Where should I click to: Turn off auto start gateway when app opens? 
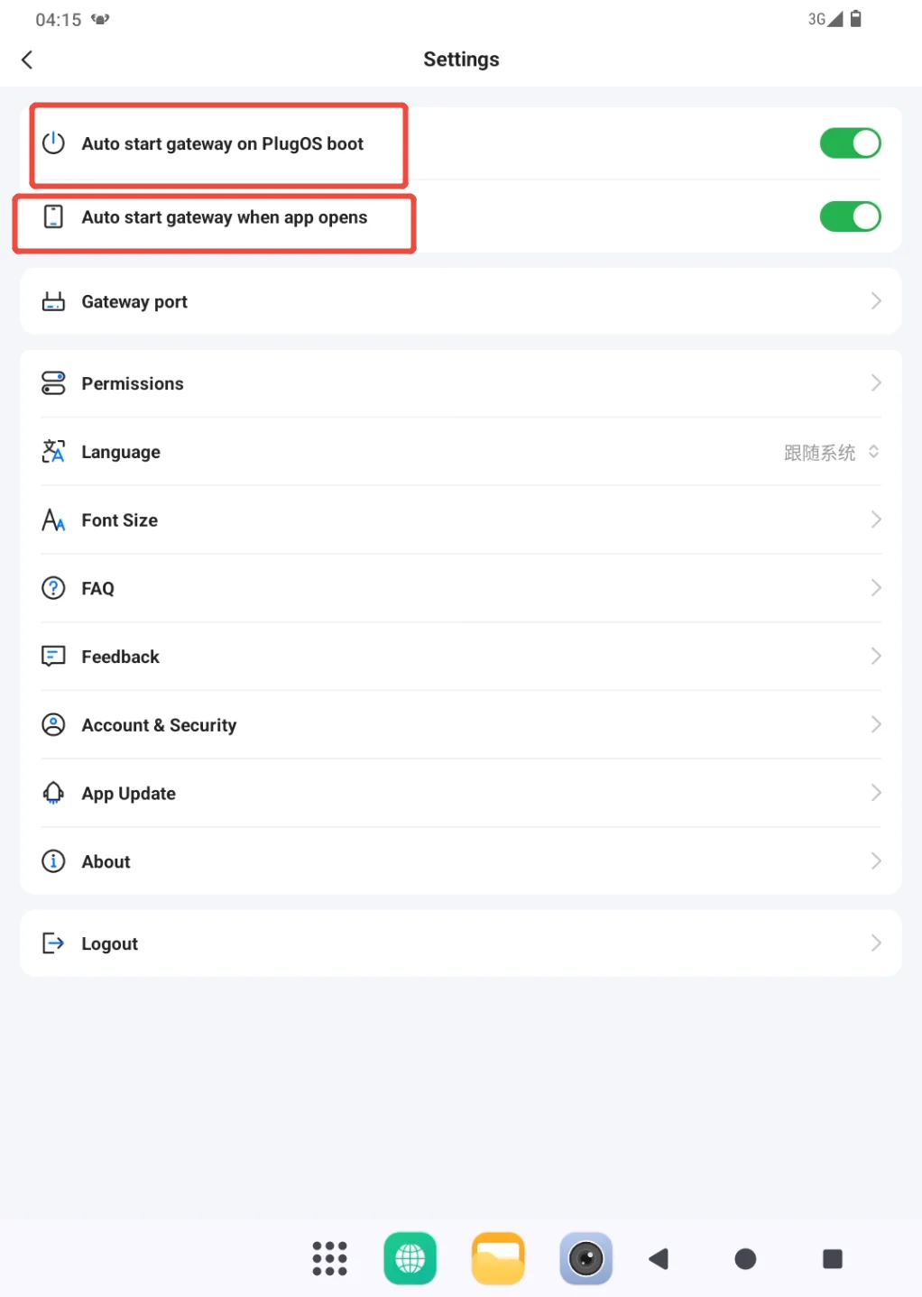850,216
